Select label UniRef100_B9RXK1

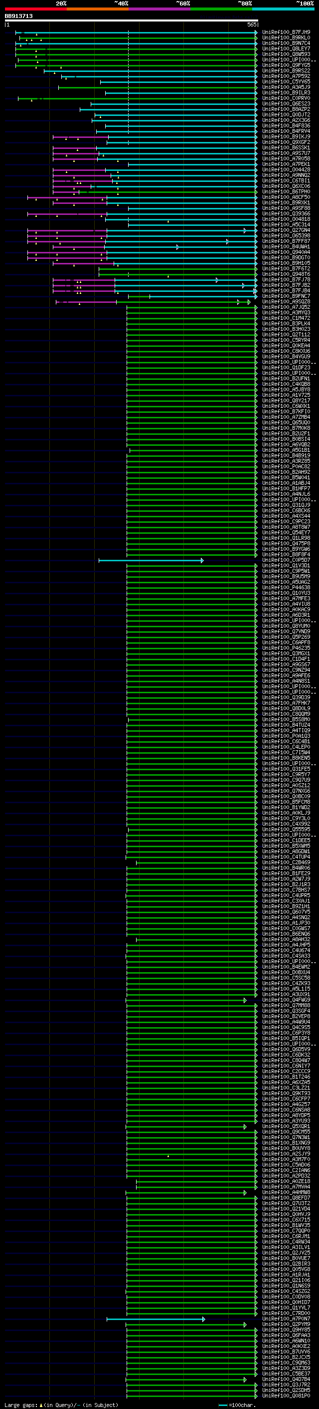click(x=286, y=202)
